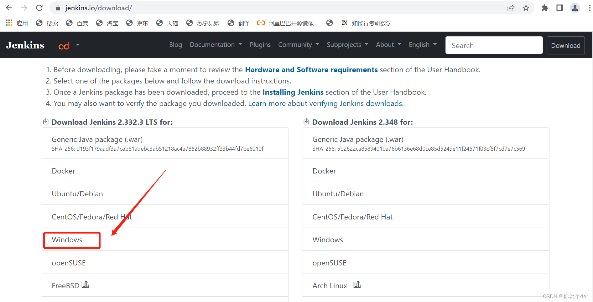Image resolution: width=593 pixels, height=302 pixels.
Task: Open the apps grid bookmark 应用
Action: pos(17,23)
